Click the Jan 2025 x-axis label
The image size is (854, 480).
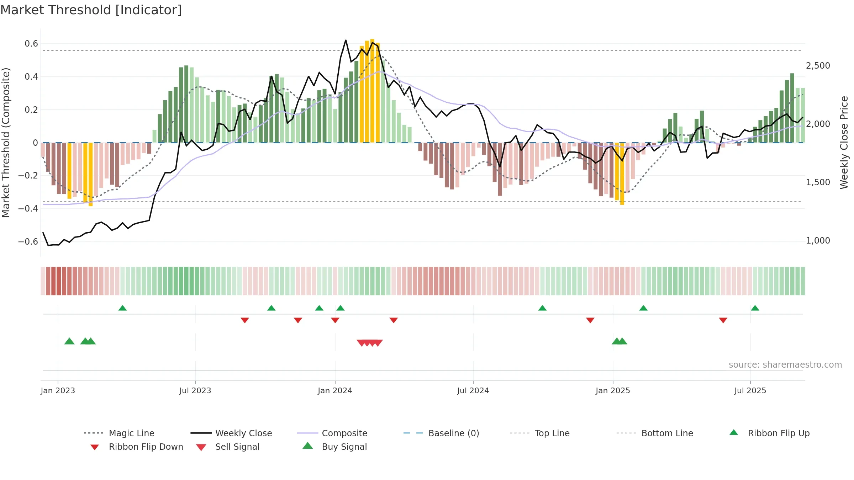pyautogui.click(x=613, y=391)
